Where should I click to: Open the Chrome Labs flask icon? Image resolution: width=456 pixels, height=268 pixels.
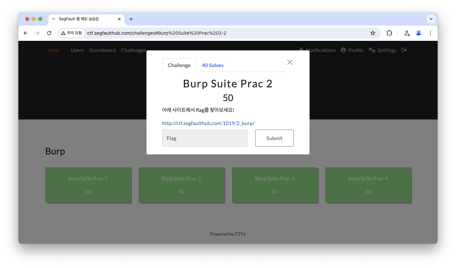click(407, 33)
